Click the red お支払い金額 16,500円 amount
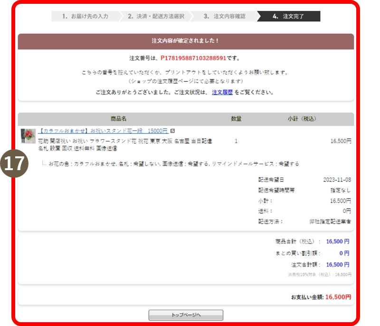380x326 pixels. click(x=338, y=297)
